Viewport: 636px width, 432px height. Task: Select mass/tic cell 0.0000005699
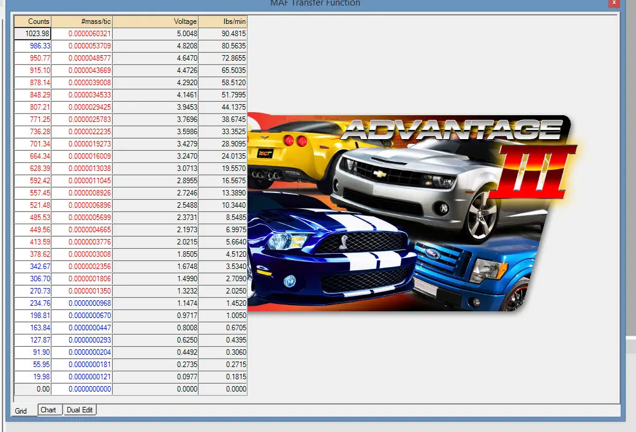tap(81, 217)
